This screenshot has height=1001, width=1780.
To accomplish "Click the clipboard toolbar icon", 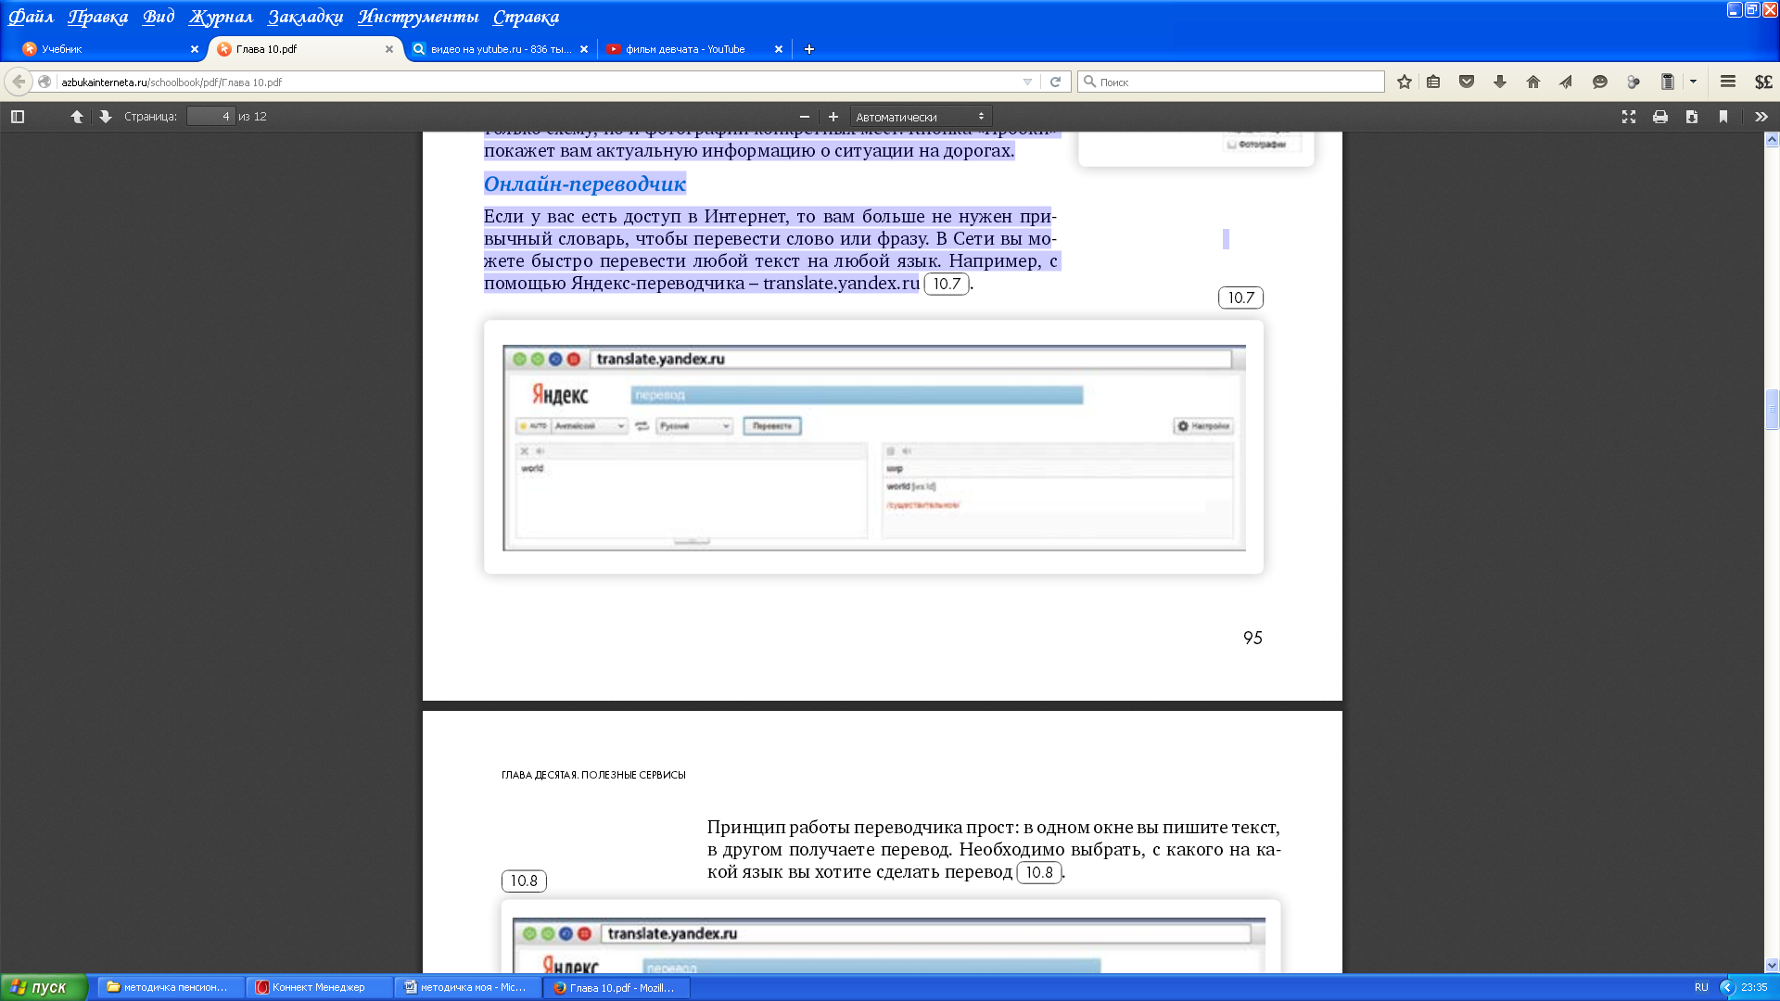I will (x=1667, y=82).
